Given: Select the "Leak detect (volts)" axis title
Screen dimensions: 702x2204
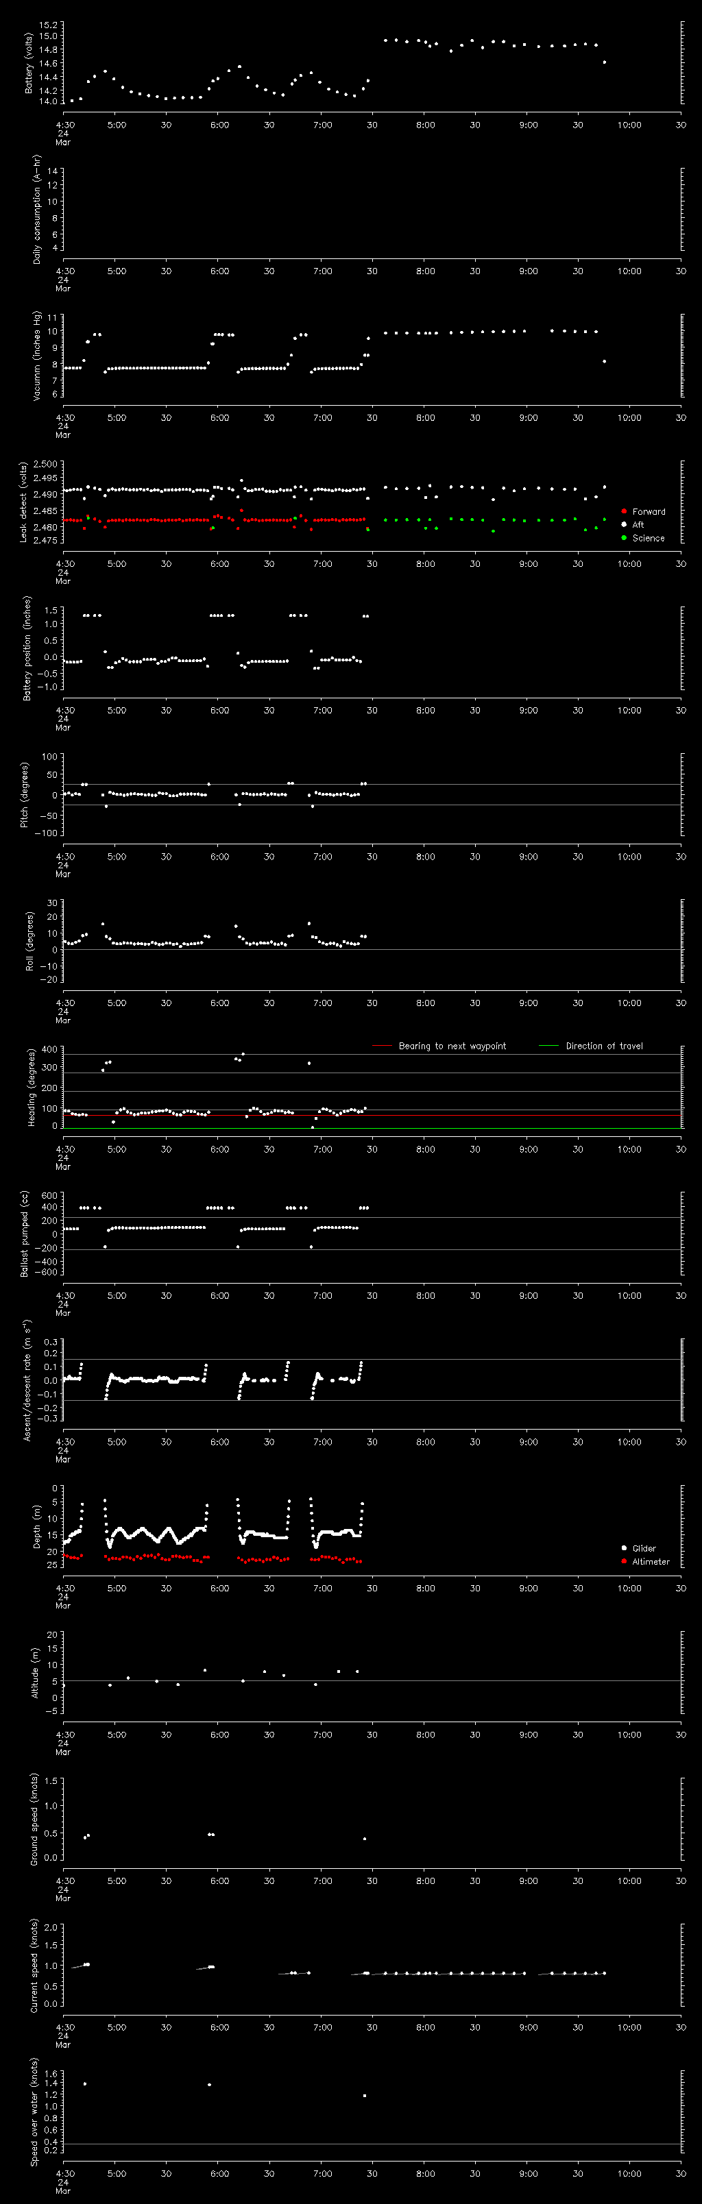Looking at the screenshot, I should click(24, 502).
